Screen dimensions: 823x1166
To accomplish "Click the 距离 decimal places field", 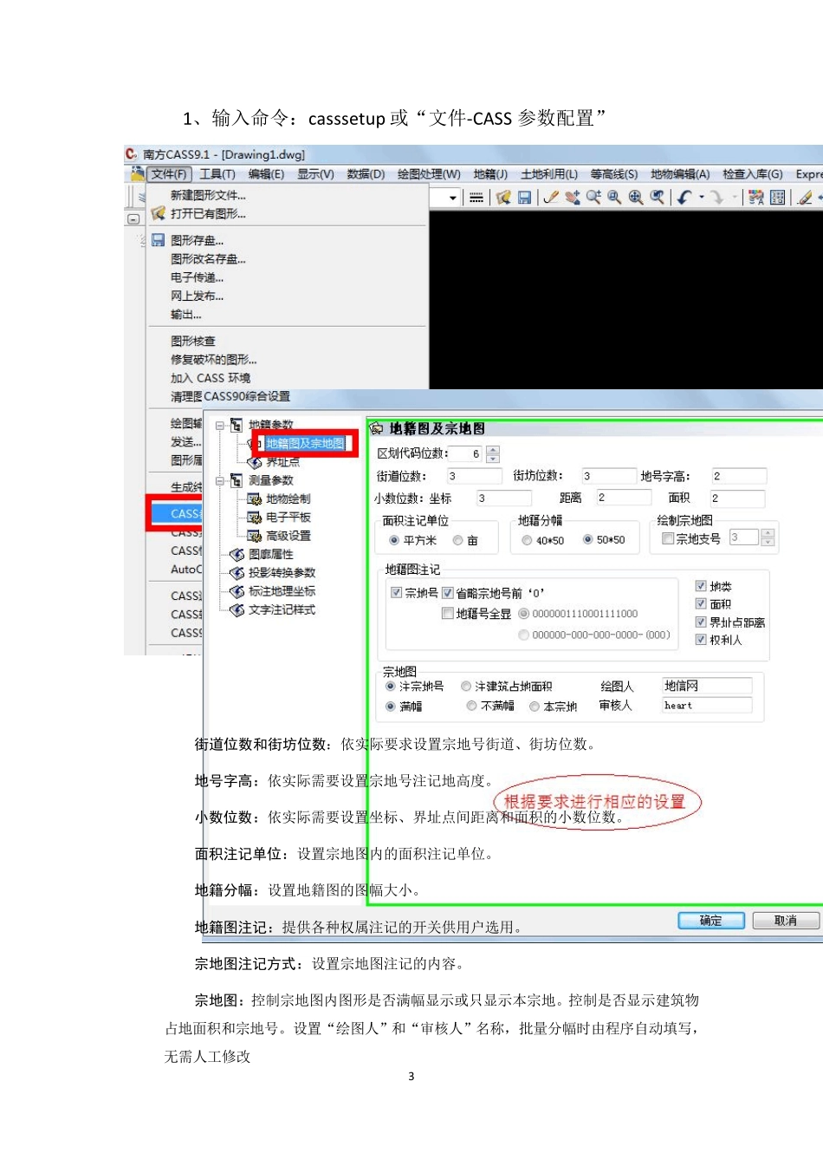I will [624, 498].
